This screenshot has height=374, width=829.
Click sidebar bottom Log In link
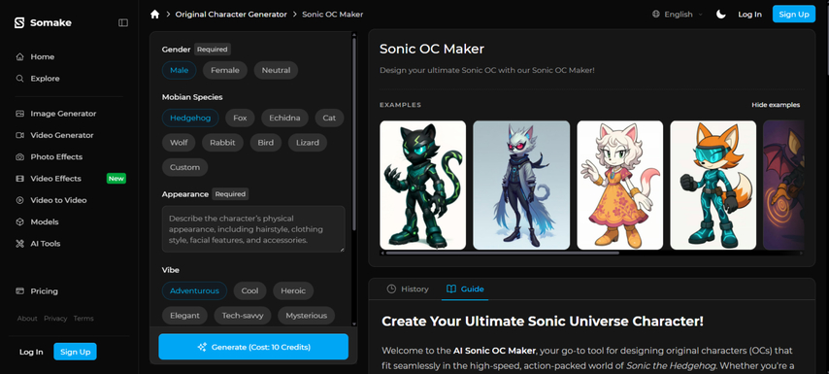[31, 352]
